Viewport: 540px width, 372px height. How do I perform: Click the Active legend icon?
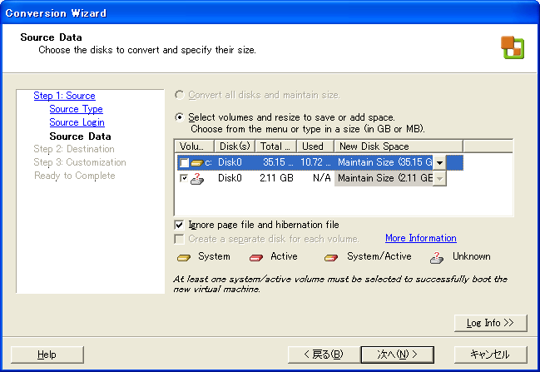point(256,257)
